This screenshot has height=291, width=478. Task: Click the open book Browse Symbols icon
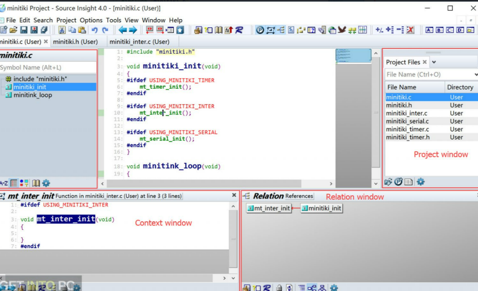click(x=218, y=30)
